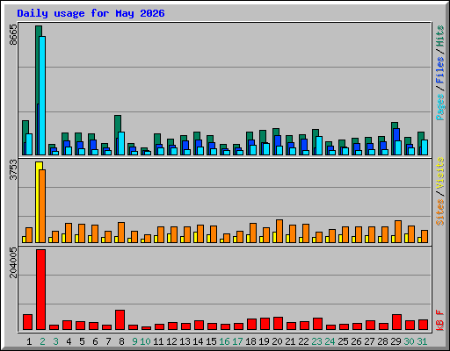
Task: Click the orange Sites bar for day 29
Action: [x=398, y=232]
